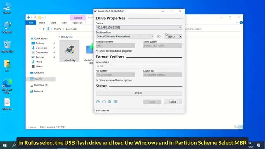Click the taskbar search magnifier icon
This screenshot has height=149, width=265.
(14, 145)
